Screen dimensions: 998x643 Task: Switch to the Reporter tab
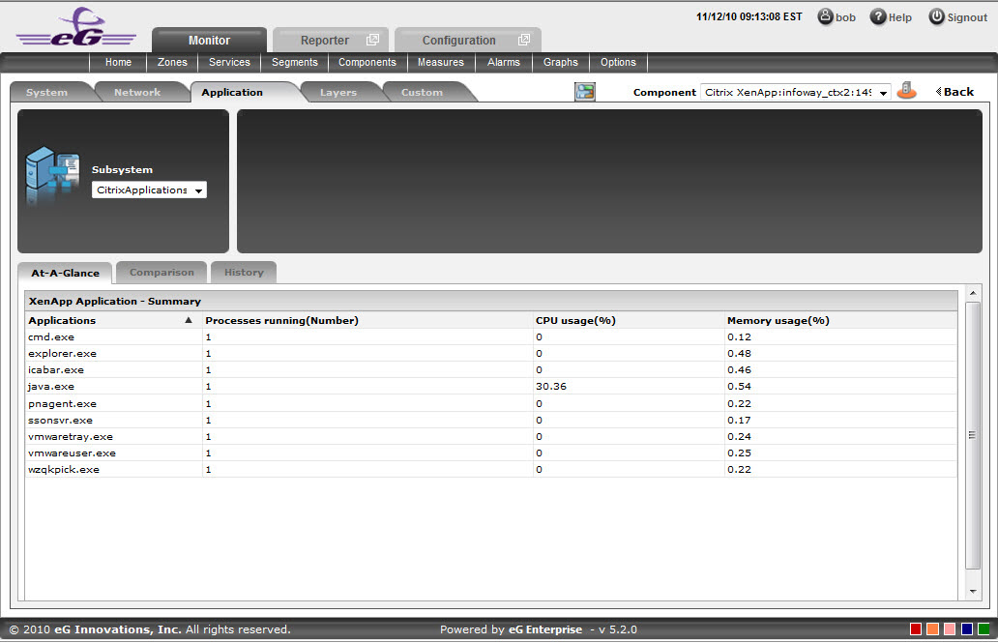(331, 40)
